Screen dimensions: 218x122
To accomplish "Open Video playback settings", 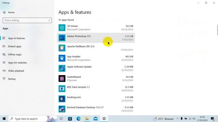I will [x=16, y=71].
